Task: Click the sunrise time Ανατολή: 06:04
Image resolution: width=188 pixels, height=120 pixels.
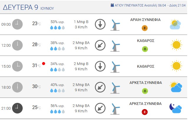Action: point(155,5)
